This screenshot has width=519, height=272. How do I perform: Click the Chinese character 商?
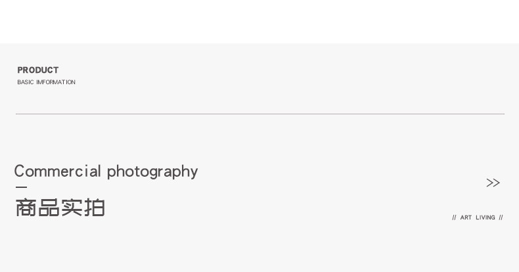tap(26, 208)
